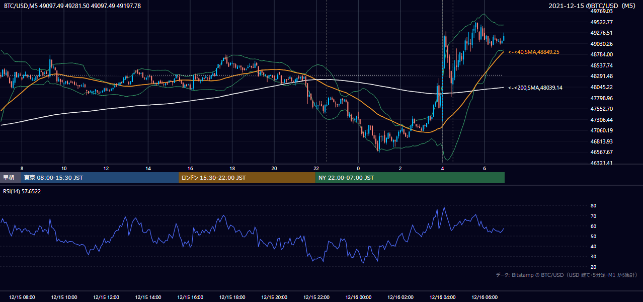Click hour label 22 under the price chart
The height and width of the screenshot is (302, 643).
click(316, 168)
